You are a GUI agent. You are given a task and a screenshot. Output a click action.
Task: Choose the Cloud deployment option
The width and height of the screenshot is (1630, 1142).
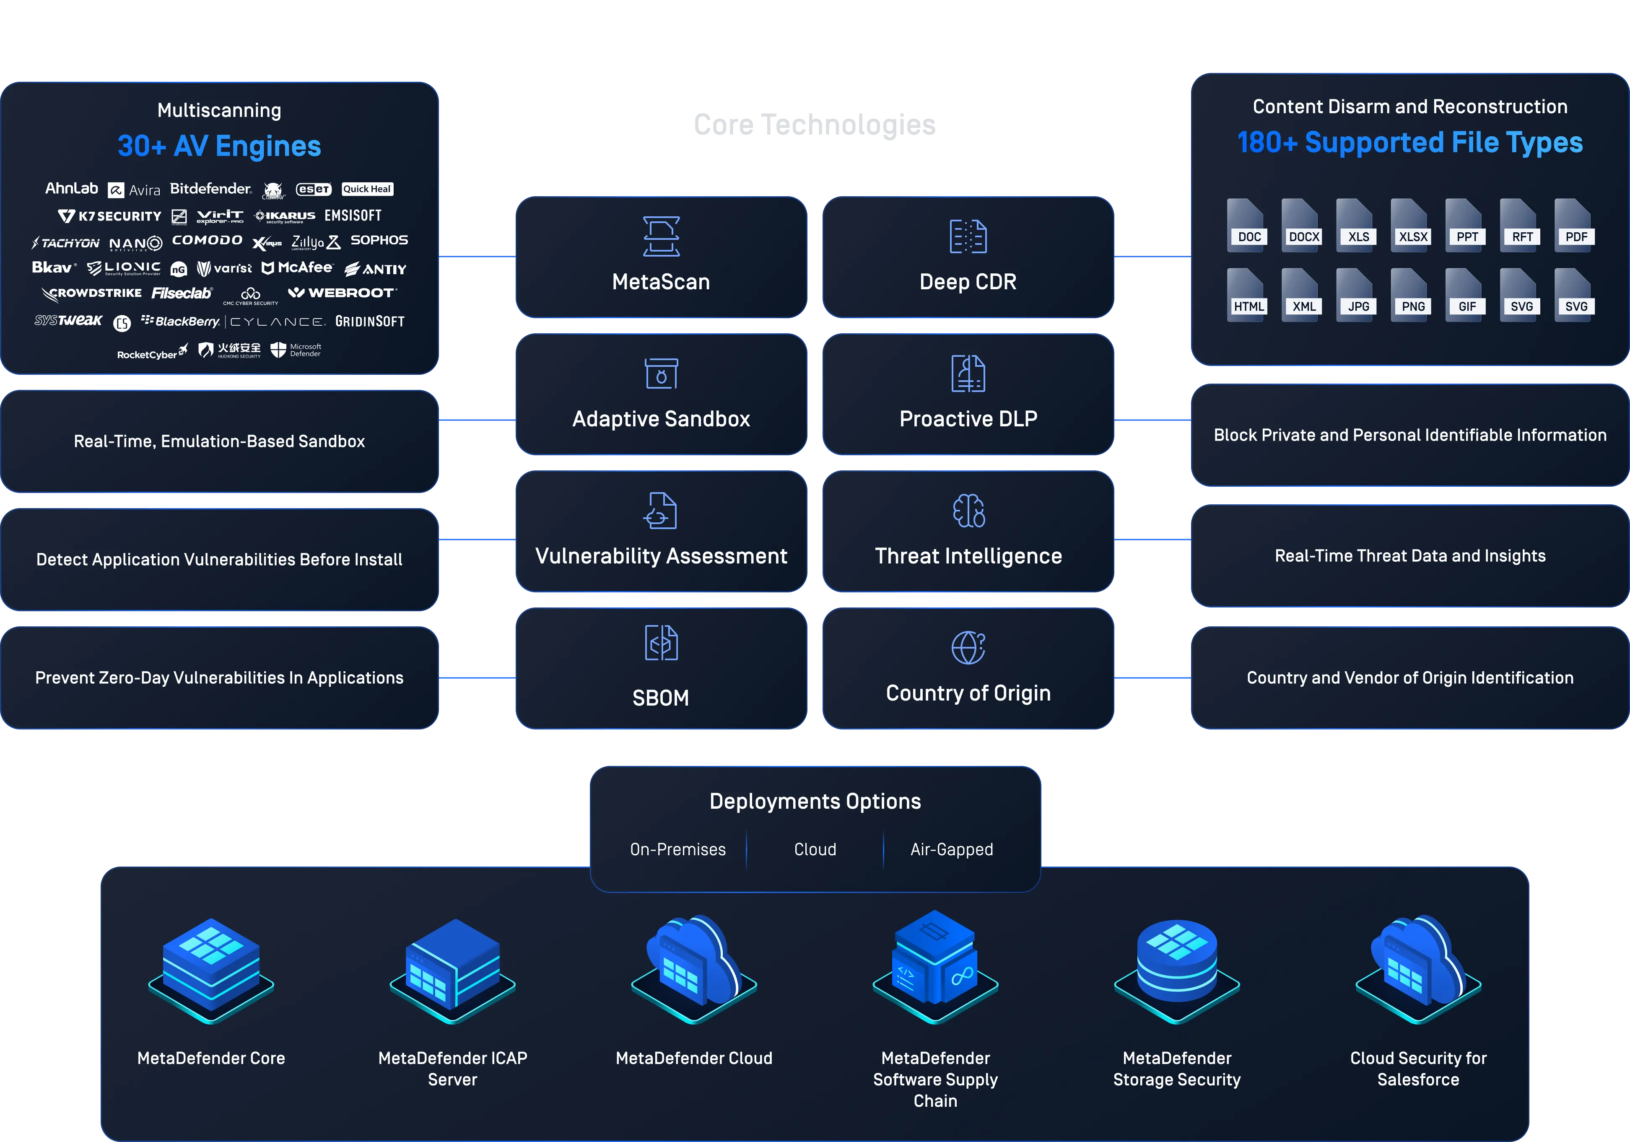pyautogui.click(x=815, y=849)
